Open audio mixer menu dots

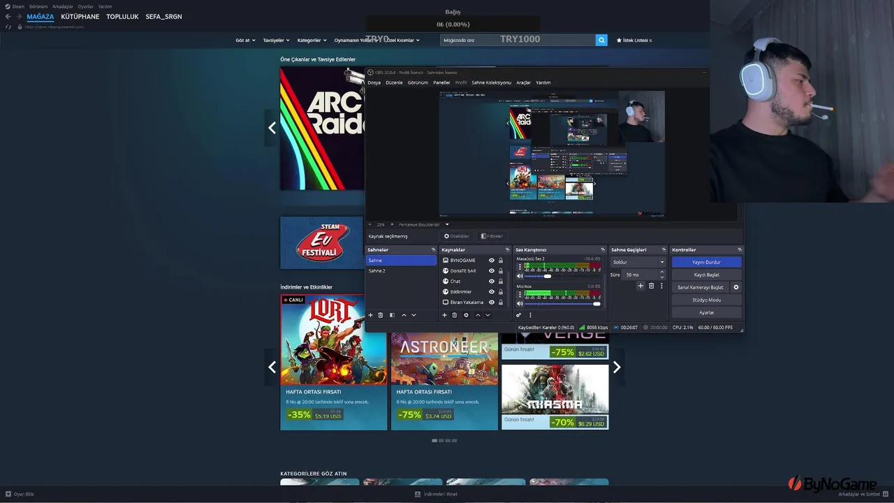[530, 315]
